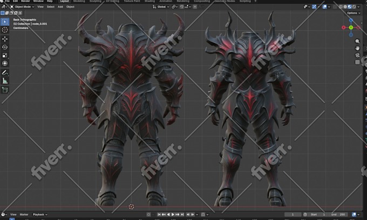Viewport: 367px width, 220px height.
Task: Switch to rendered viewport shading
Action: coord(354,7)
